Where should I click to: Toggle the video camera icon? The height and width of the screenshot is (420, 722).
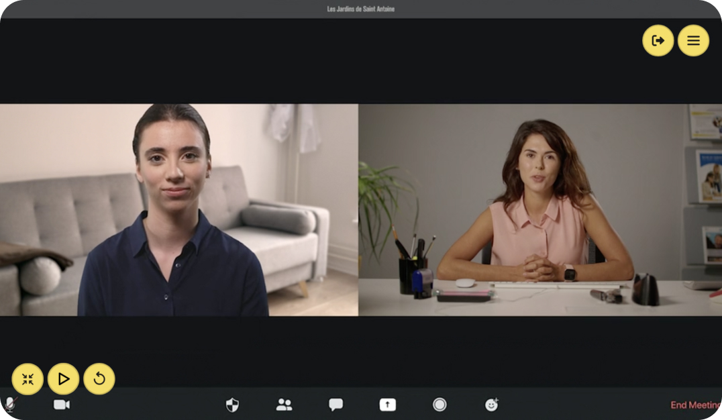62,405
